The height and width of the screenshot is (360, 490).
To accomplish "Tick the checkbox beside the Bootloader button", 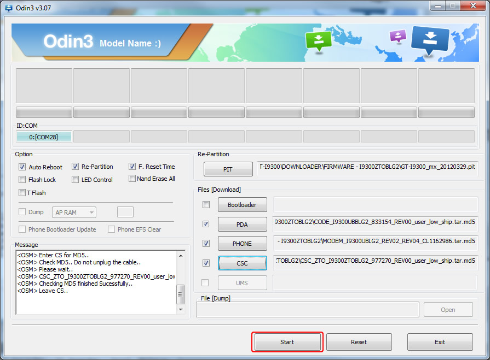I will (206, 204).
